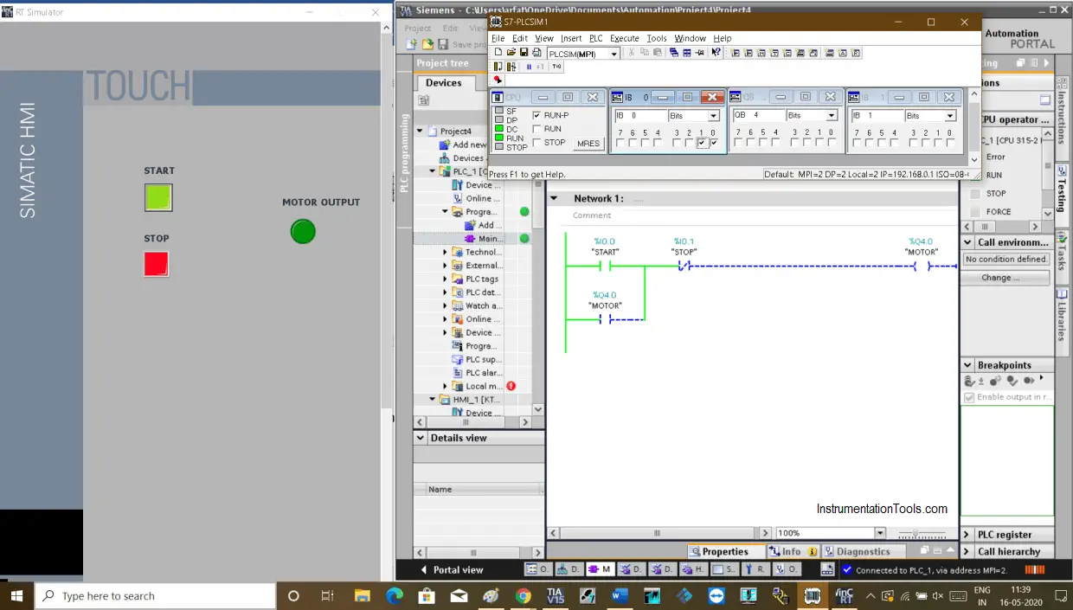Screen dimensions: 1073x610
Task: Open the TeamViewer taskbar icon
Action: click(716, 595)
